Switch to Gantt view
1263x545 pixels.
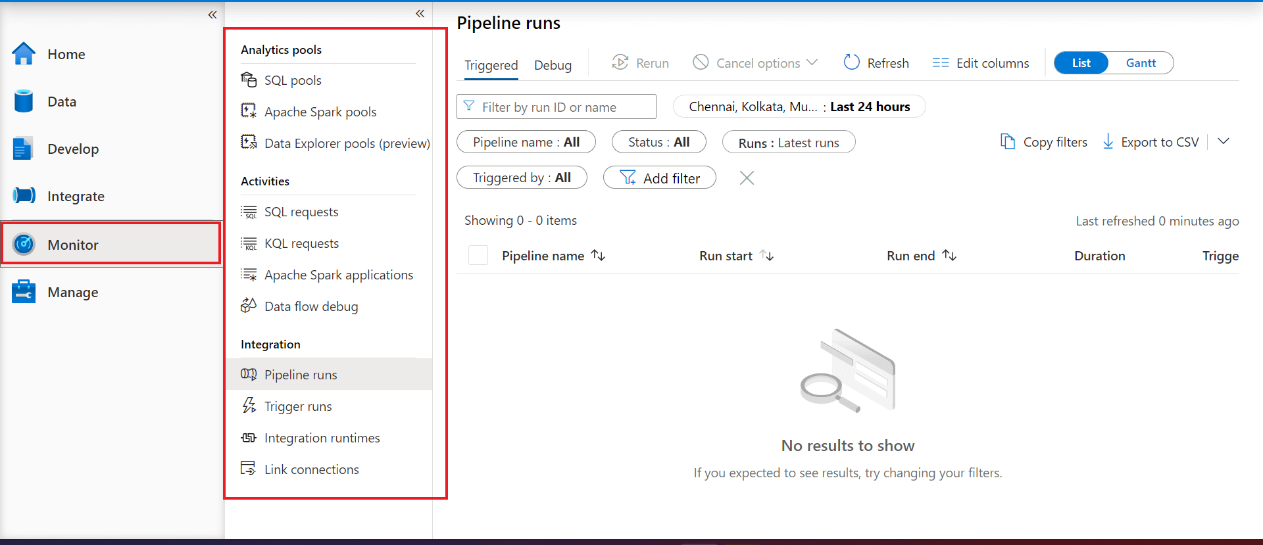(x=1141, y=63)
